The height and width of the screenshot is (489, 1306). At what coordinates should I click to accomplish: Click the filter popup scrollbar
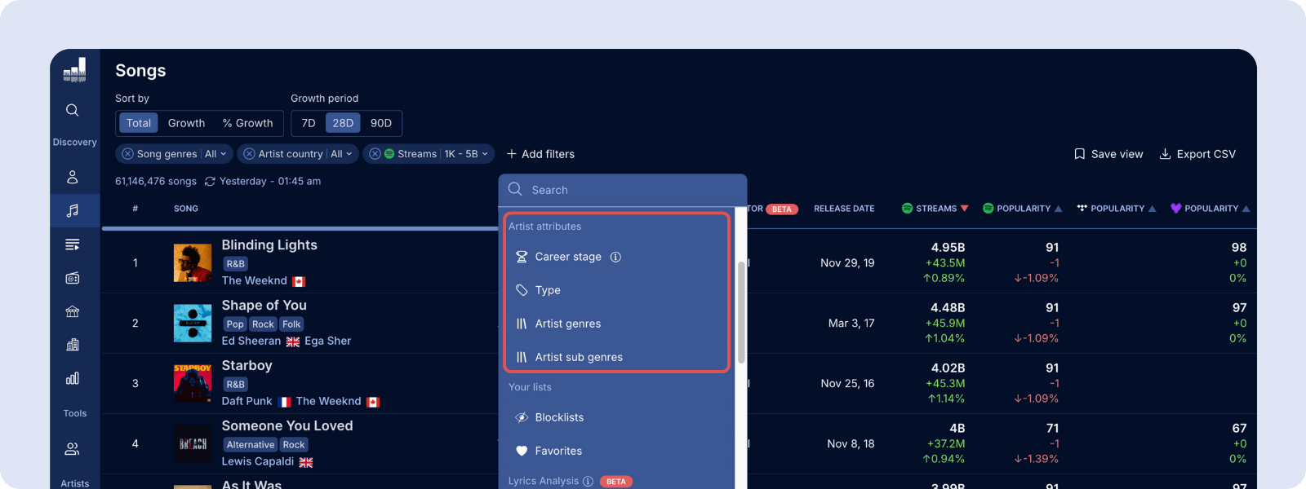tap(741, 312)
